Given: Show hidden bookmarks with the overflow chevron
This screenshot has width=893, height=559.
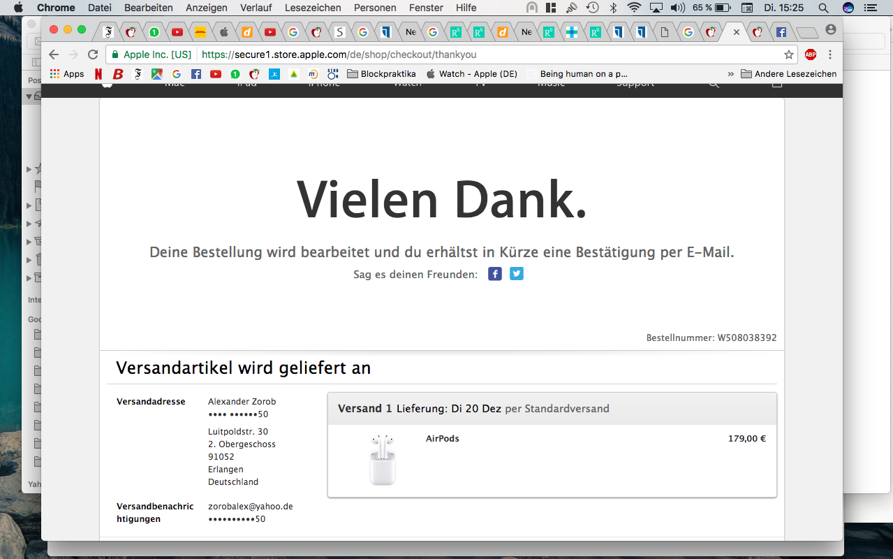Looking at the screenshot, I should [731, 73].
